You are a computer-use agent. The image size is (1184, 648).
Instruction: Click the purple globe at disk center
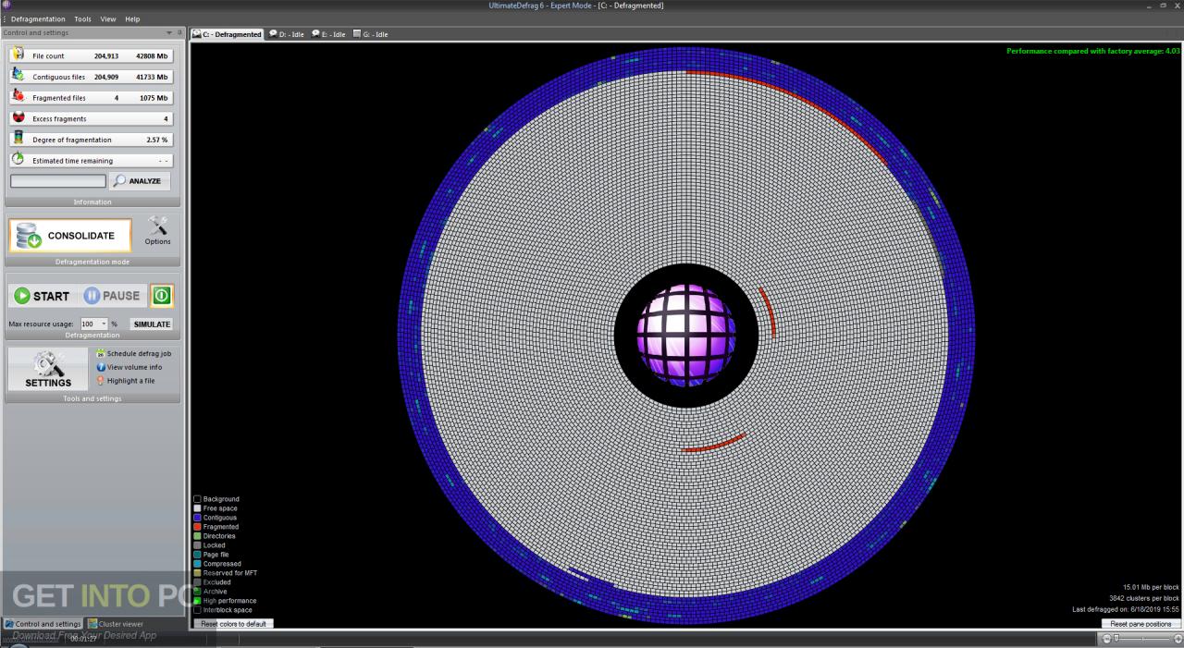(686, 335)
